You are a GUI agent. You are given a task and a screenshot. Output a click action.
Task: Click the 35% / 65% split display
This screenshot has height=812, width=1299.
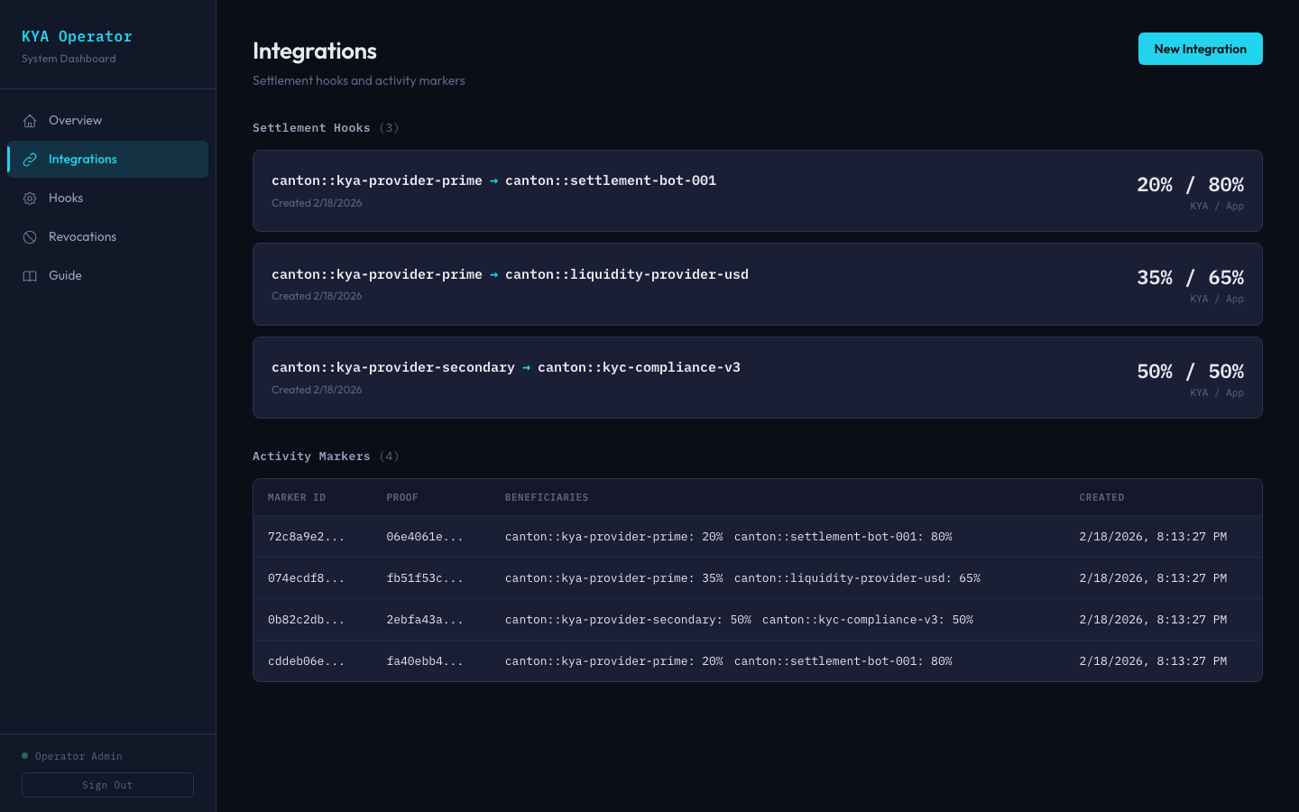(1190, 277)
